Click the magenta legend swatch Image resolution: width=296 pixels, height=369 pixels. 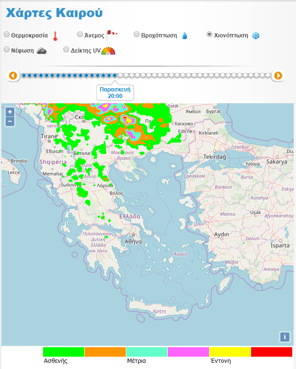(188, 352)
